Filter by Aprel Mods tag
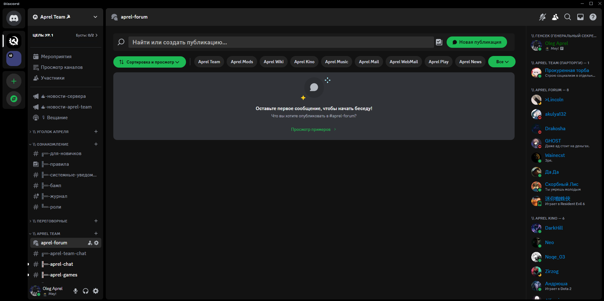The width and height of the screenshot is (604, 301). (242, 62)
